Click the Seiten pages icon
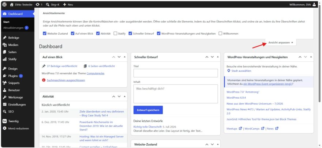Image resolution: width=322 pixels, height=148 pixels. [x=5, y=52]
